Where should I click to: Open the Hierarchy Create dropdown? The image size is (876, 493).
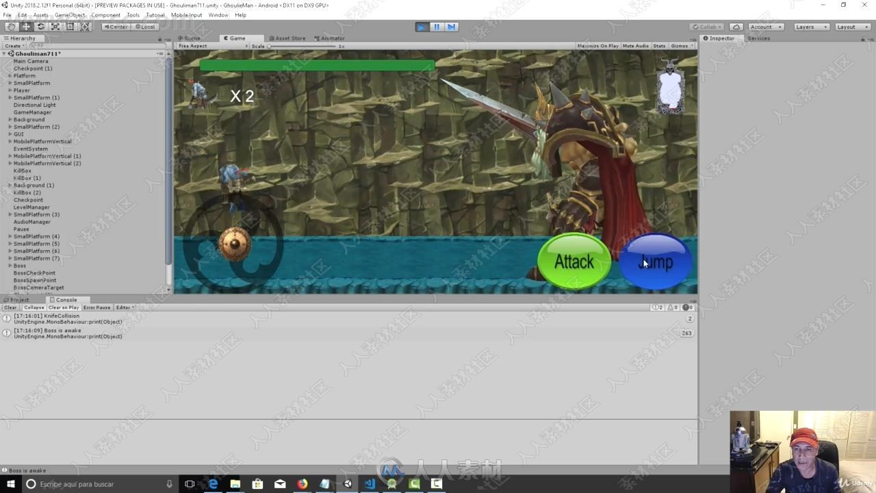14,46
